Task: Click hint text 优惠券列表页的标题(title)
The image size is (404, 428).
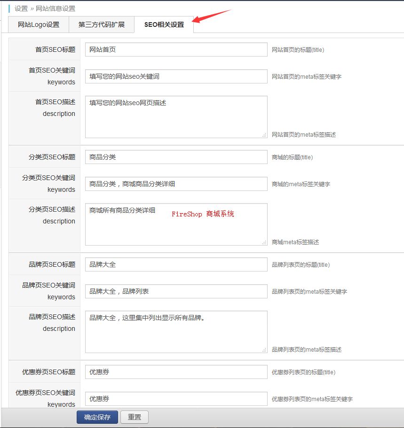Action: click(304, 372)
